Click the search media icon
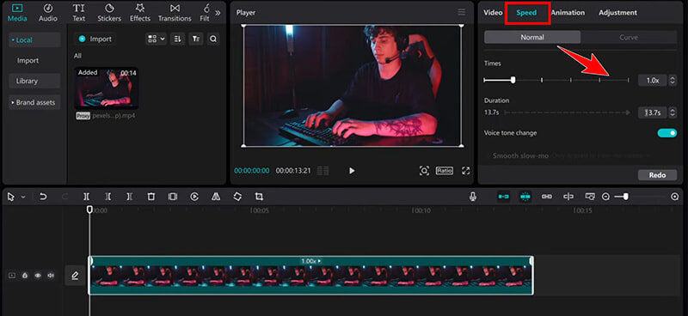688x316 pixels. (x=212, y=39)
